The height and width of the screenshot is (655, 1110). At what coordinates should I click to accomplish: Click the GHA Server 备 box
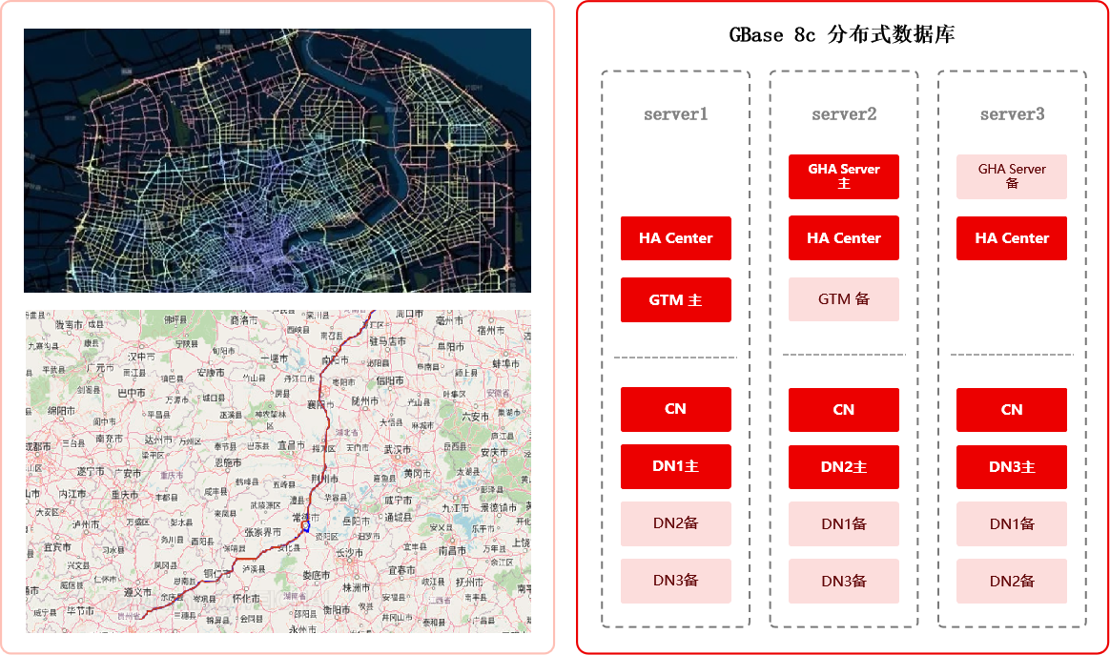[x=1012, y=176]
